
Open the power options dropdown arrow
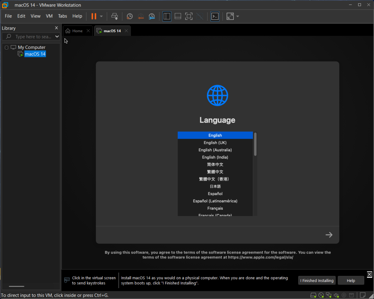(101, 16)
